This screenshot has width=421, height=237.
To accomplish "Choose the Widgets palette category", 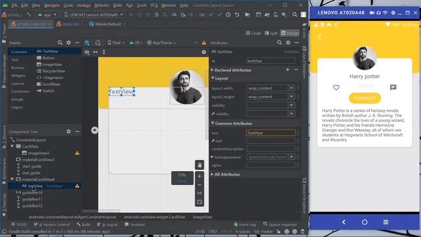I will tap(18, 76).
